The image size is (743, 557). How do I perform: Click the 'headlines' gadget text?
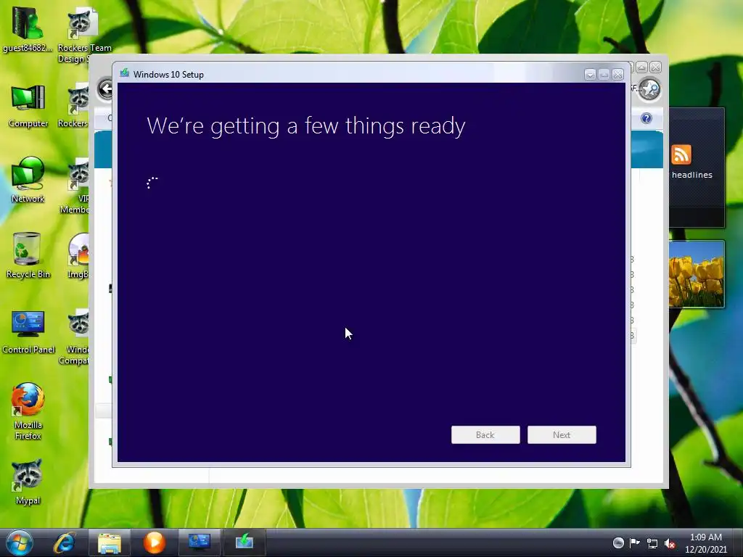pyautogui.click(x=691, y=175)
